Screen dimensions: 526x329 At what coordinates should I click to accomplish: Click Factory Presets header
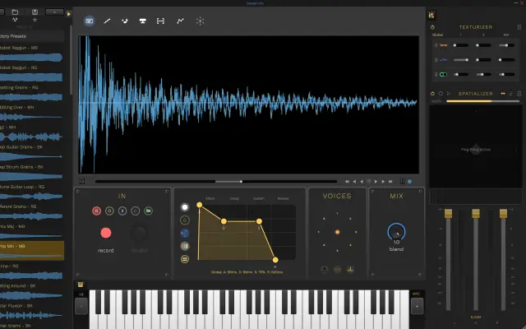point(32,36)
